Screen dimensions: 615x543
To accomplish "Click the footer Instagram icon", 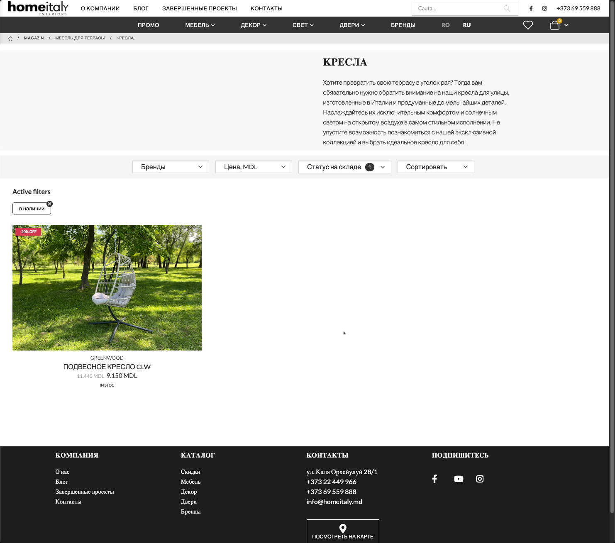I will click(480, 479).
